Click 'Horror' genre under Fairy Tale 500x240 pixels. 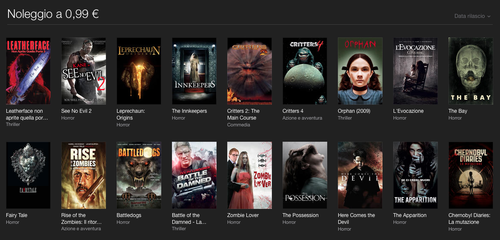12,222
